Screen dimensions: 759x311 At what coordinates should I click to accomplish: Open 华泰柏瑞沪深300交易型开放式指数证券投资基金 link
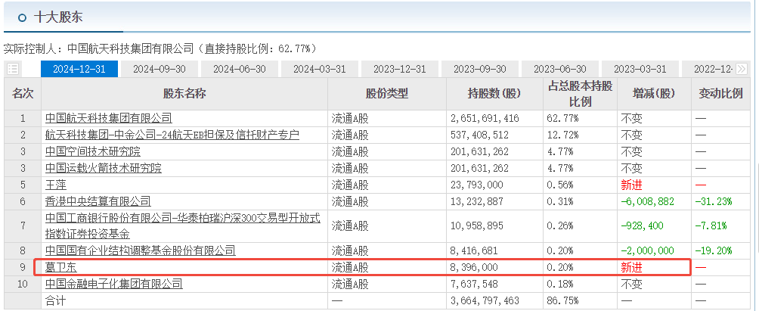point(182,225)
